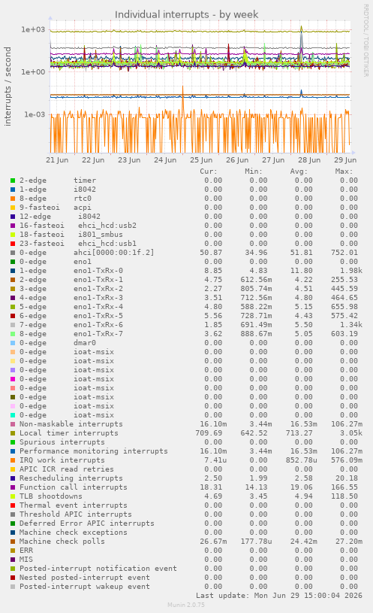Click the 'eno1-TxRx-4' legend label

98,307
